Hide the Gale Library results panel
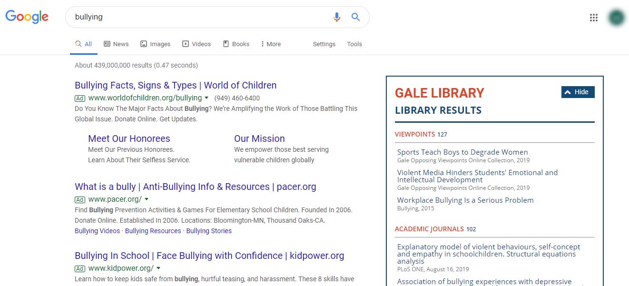This screenshot has width=629, height=286. [578, 92]
